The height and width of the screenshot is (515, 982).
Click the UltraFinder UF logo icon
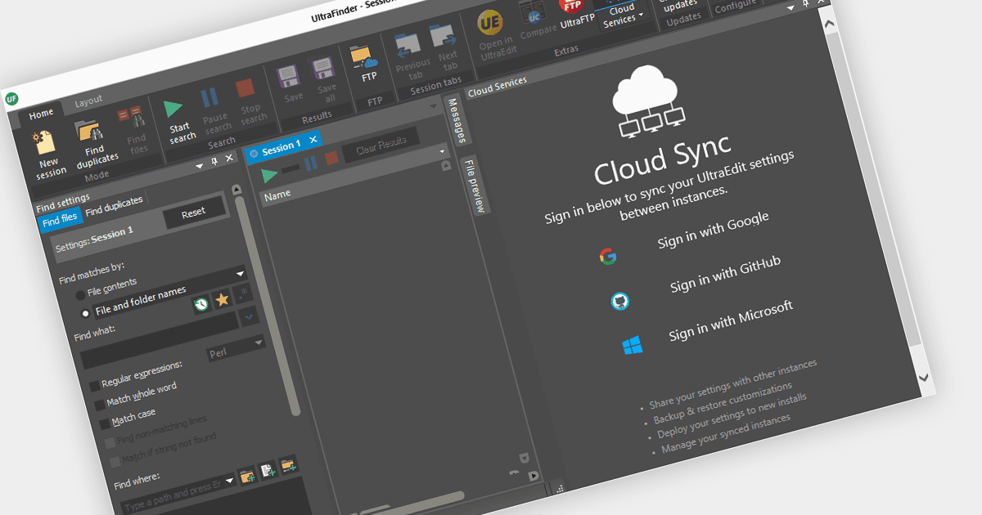11,98
